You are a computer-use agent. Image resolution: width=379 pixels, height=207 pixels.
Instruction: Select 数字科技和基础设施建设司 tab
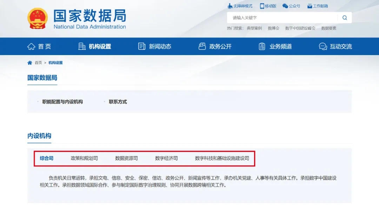coord(222,159)
